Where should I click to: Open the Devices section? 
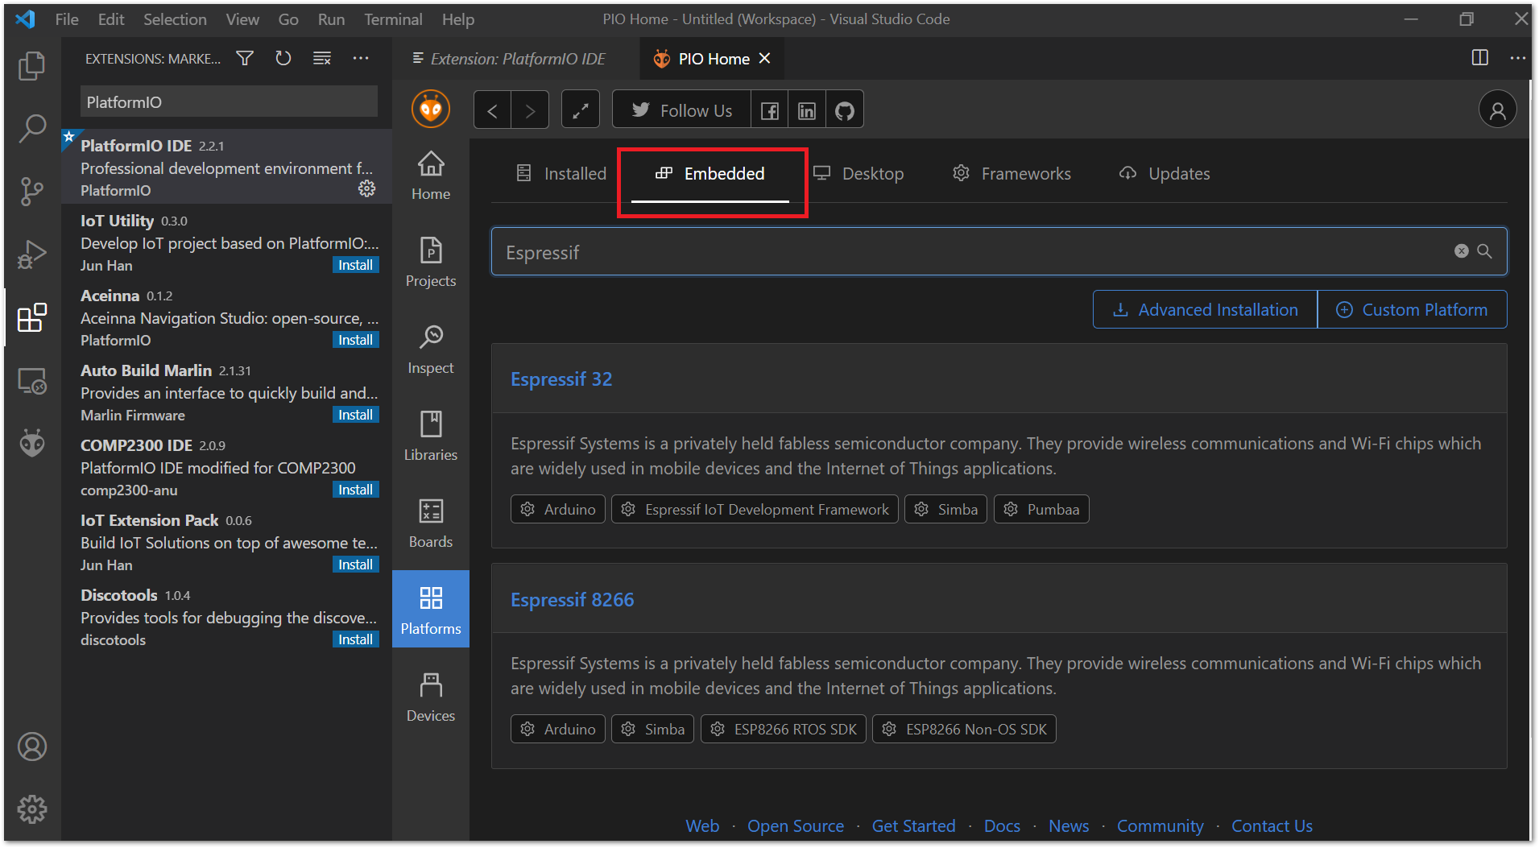[x=431, y=697]
